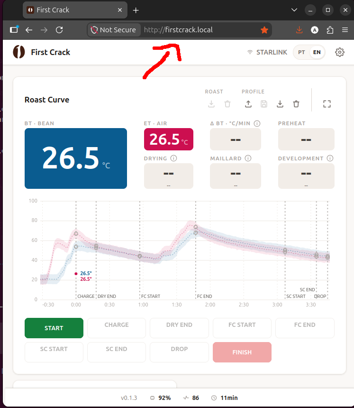The width and height of the screenshot is (354, 408).
Task: Click the Roast Curve heading
Action: [x=47, y=100]
